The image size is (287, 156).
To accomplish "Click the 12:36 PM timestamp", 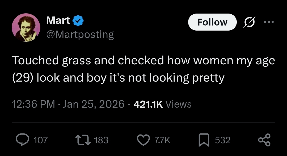I will pyautogui.click(x=33, y=104).
